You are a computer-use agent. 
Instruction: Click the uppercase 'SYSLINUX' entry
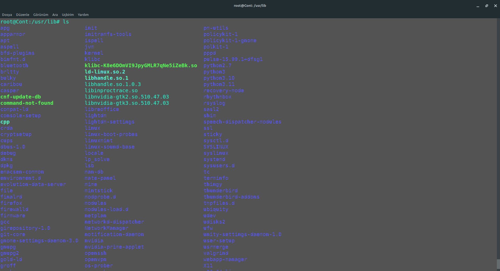coord(216,147)
